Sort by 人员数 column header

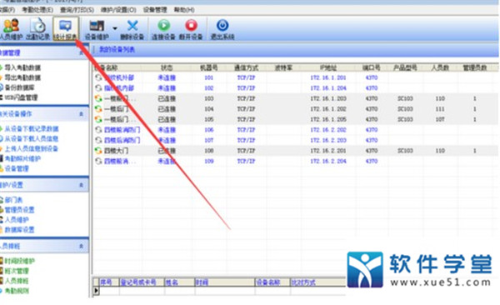pyautogui.click(x=440, y=67)
